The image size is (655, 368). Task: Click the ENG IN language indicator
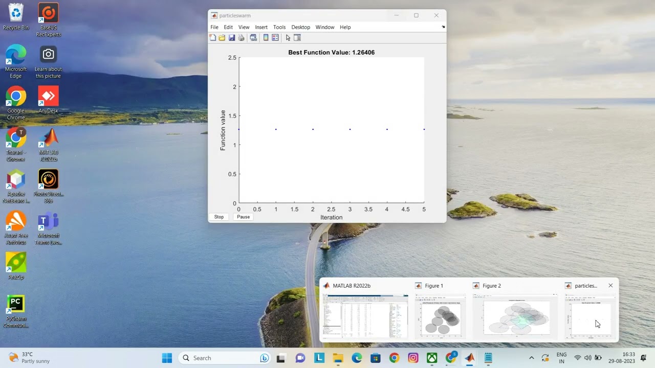561,358
